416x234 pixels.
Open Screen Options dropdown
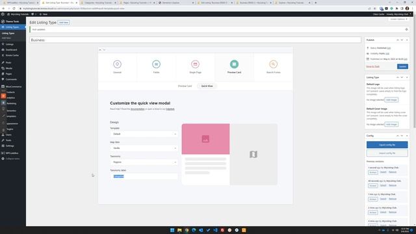point(398,19)
